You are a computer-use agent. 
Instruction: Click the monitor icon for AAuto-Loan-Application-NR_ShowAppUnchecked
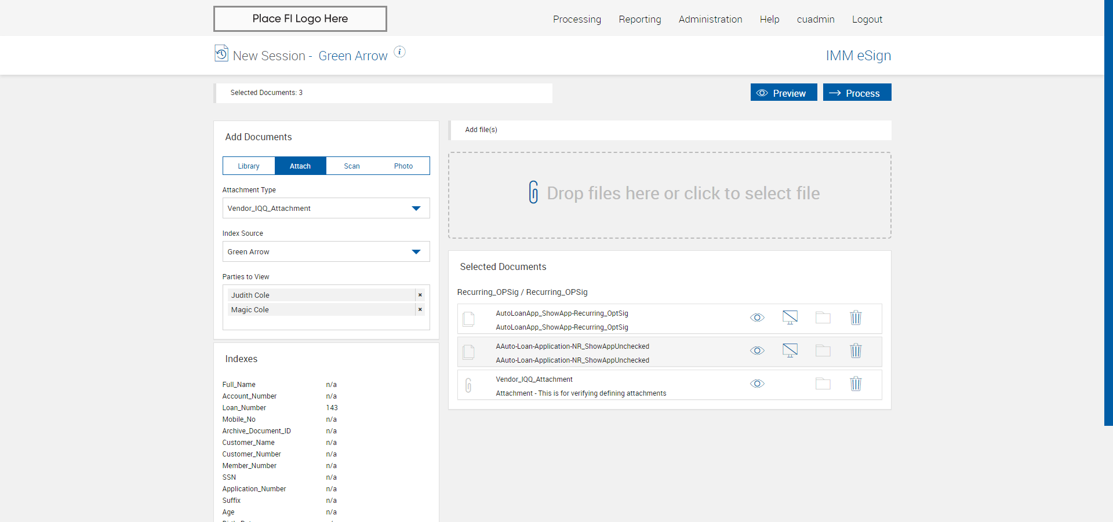(x=790, y=351)
